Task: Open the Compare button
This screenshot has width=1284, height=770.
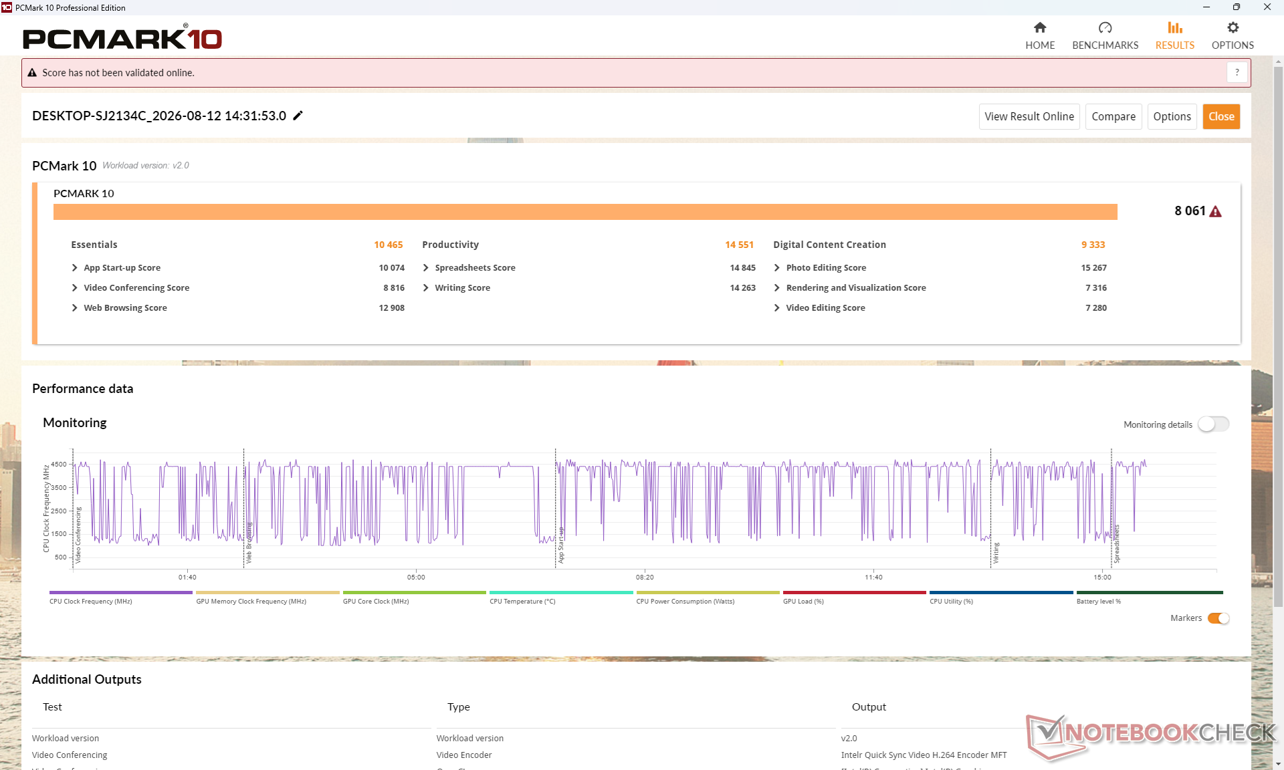Action: tap(1113, 116)
